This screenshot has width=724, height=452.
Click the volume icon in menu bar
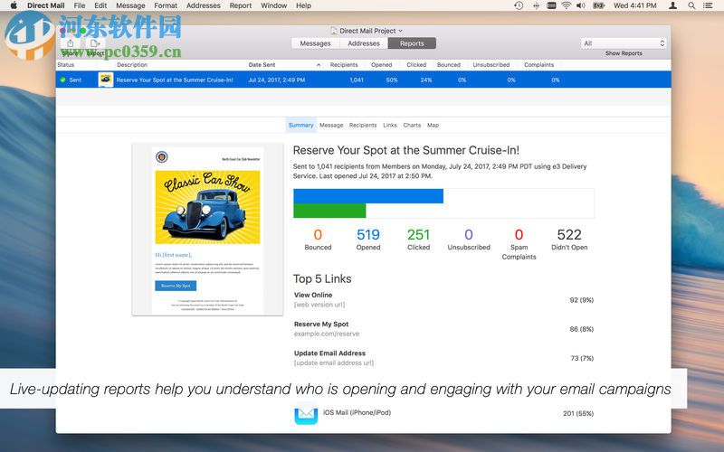coord(581,5)
